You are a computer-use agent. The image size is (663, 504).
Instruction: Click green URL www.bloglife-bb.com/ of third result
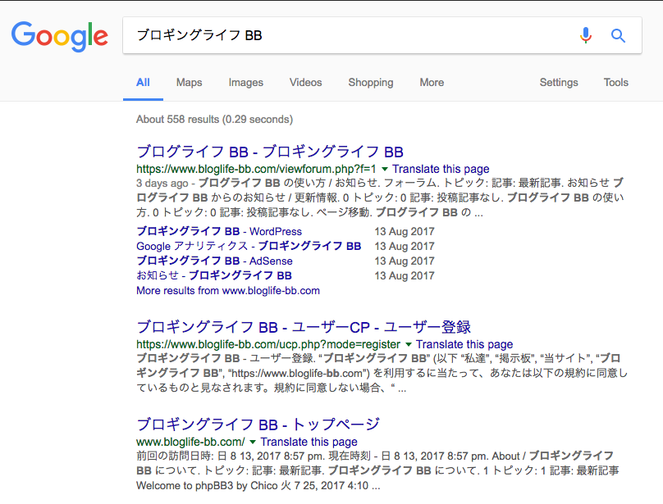(190, 443)
